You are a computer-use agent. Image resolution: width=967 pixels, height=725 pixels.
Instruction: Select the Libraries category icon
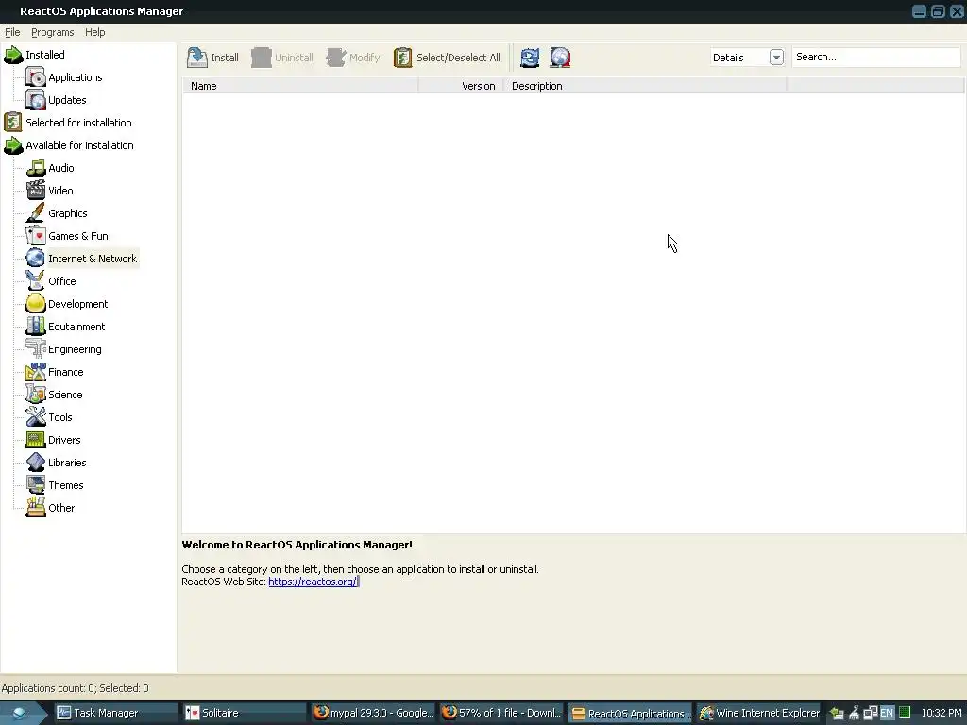pos(36,463)
